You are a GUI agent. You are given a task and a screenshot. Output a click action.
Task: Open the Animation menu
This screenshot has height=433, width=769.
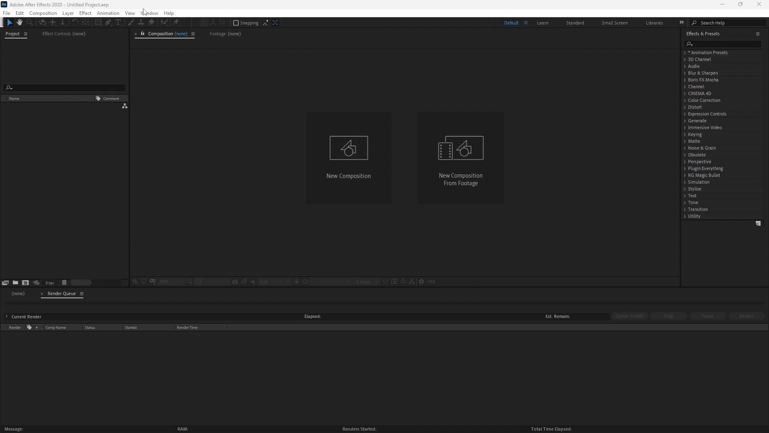(x=108, y=13)
